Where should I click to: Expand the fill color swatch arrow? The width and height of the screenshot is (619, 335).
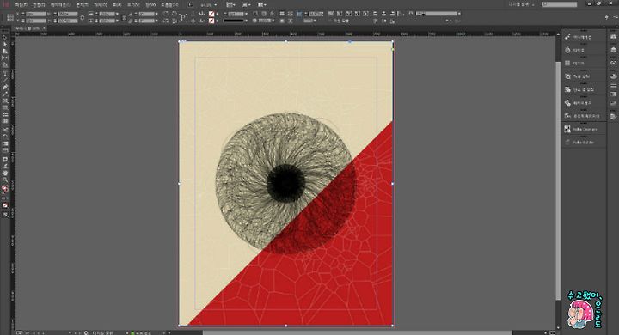tap(218, 14)
